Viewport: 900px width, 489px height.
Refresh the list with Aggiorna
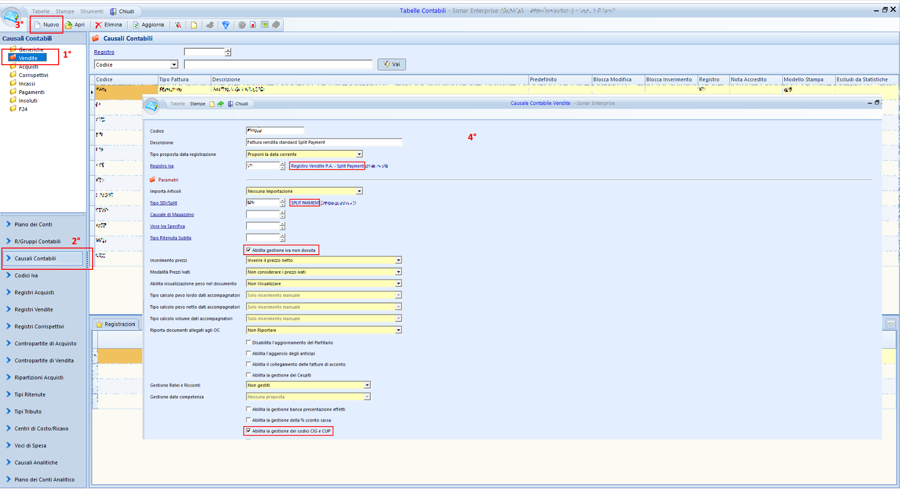pyautogui.click(x=148, y=25)
